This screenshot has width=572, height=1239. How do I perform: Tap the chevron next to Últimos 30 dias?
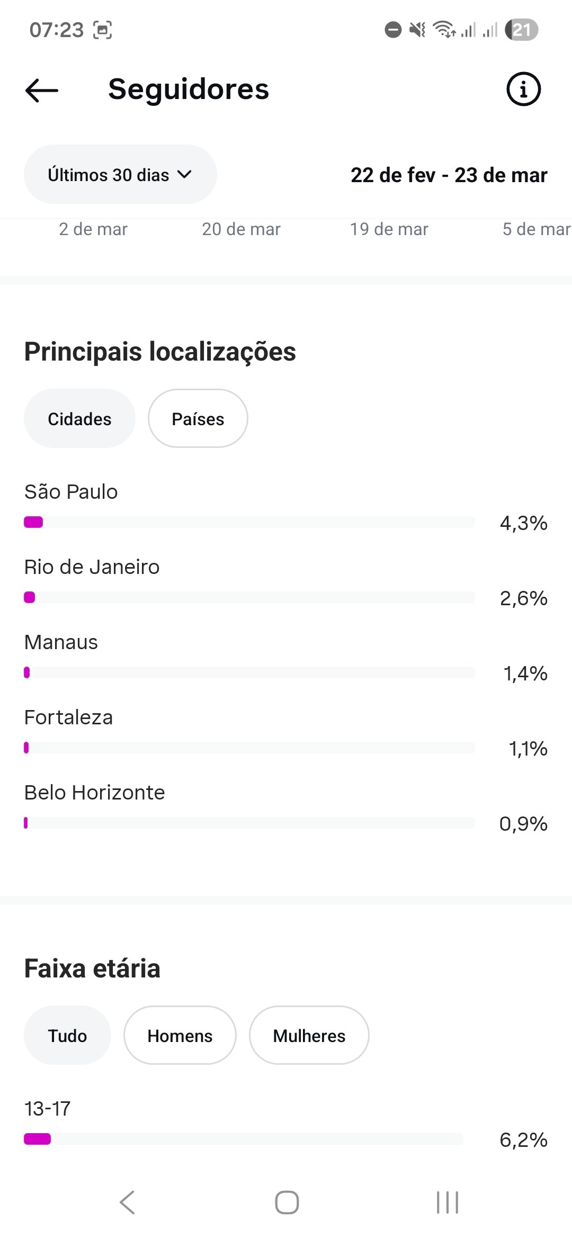click(x=184, y=174)
